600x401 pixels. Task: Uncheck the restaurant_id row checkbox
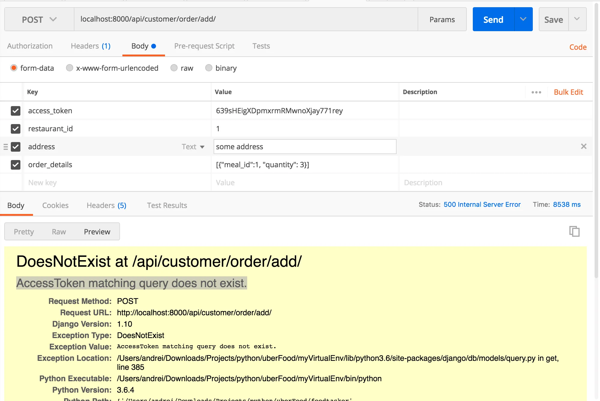[16, 129]
